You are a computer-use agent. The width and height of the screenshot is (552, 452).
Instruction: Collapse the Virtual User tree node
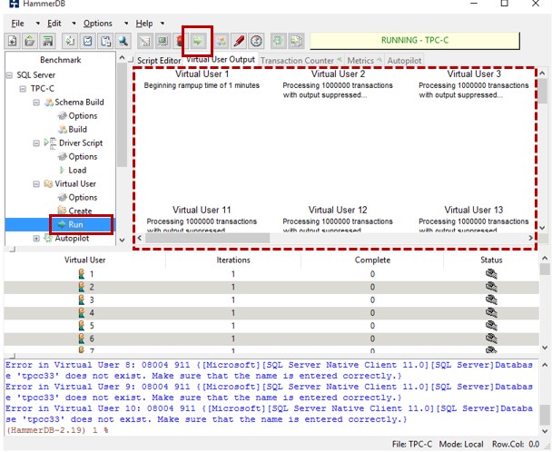[x=37, y=184]
